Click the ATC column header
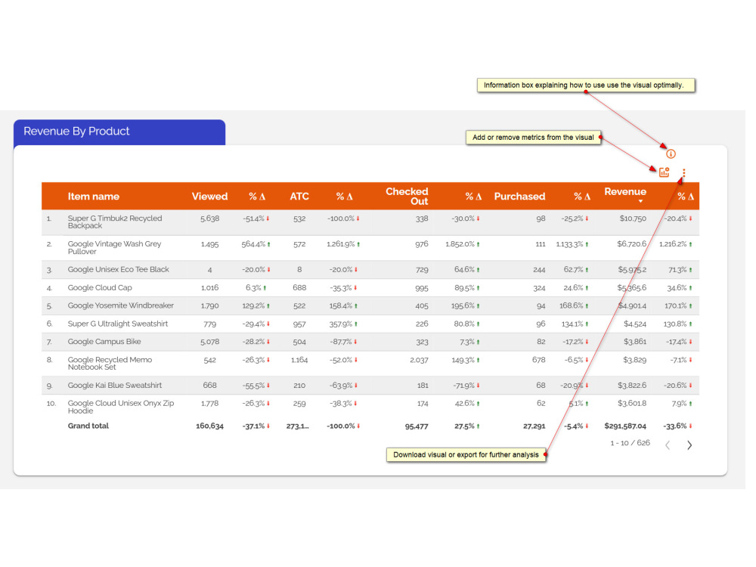Image resolution: width=756 pixels, height=567 pixels. pos(299,197)
